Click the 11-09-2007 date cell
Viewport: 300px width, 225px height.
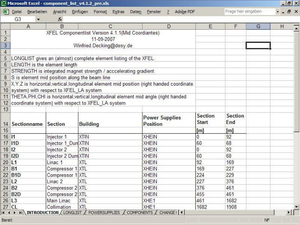(x=103, y=39)
